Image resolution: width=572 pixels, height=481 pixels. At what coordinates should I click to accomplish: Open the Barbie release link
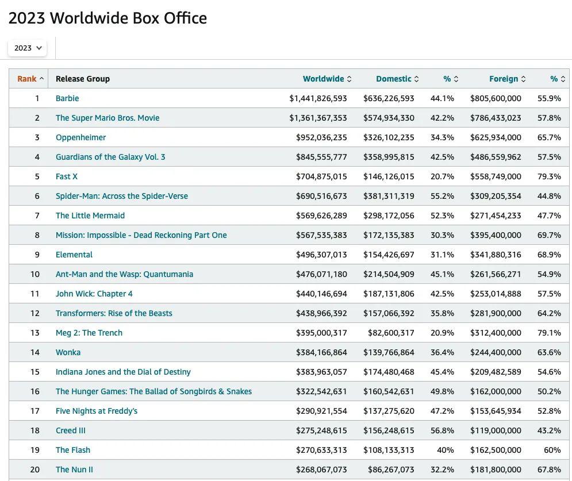(67, 98)
